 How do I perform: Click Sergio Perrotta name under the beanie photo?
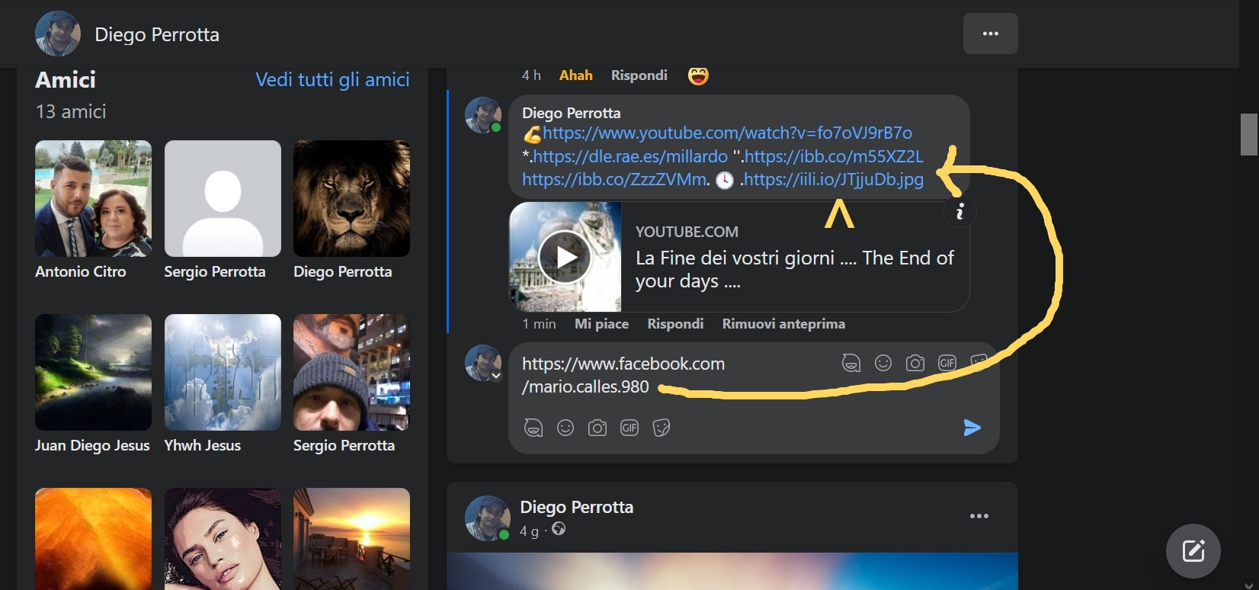pos(344,445)
